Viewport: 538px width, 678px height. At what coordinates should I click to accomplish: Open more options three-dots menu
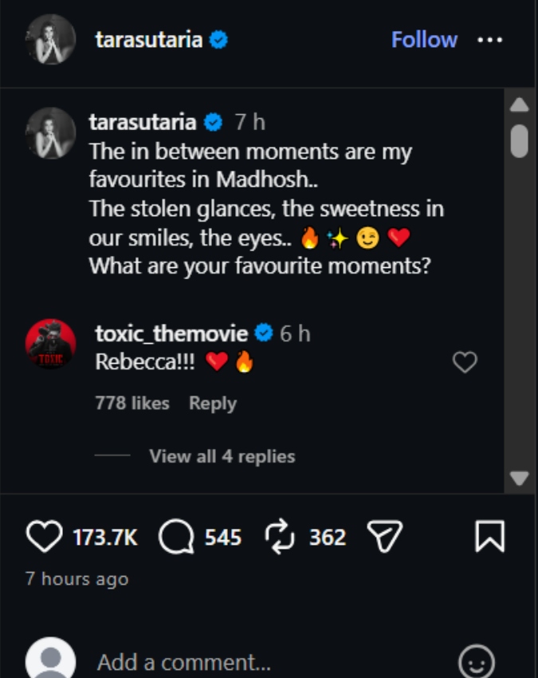[x=490, y=40]
